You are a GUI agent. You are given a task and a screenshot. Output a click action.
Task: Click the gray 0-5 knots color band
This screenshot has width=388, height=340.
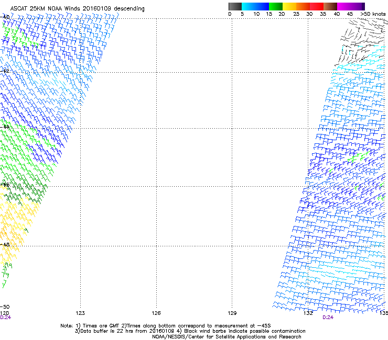(x=235, y=6)
